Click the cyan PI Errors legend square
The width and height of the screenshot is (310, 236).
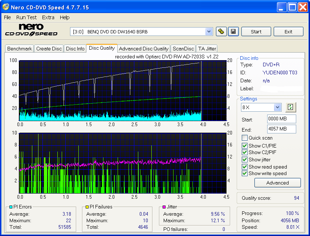[x=11, y=207]
